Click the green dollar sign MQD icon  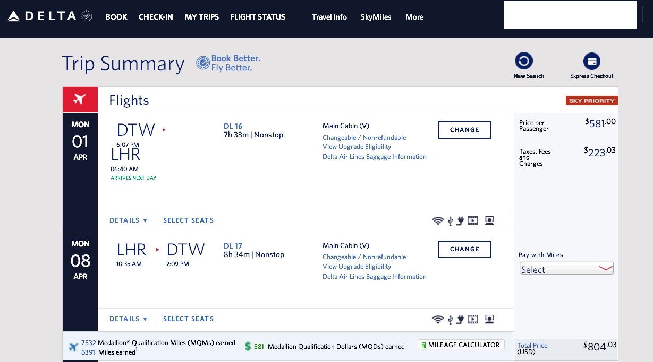click(x=248, y=346)
